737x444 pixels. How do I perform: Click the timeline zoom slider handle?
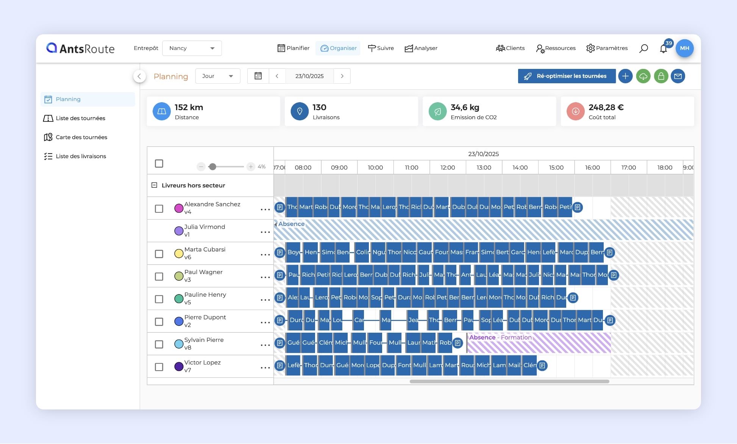212,167
